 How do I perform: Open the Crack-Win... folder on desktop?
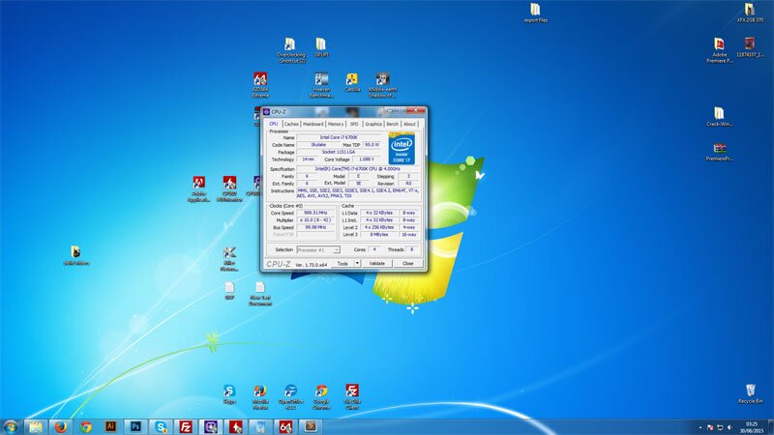(x=719, y=117)
